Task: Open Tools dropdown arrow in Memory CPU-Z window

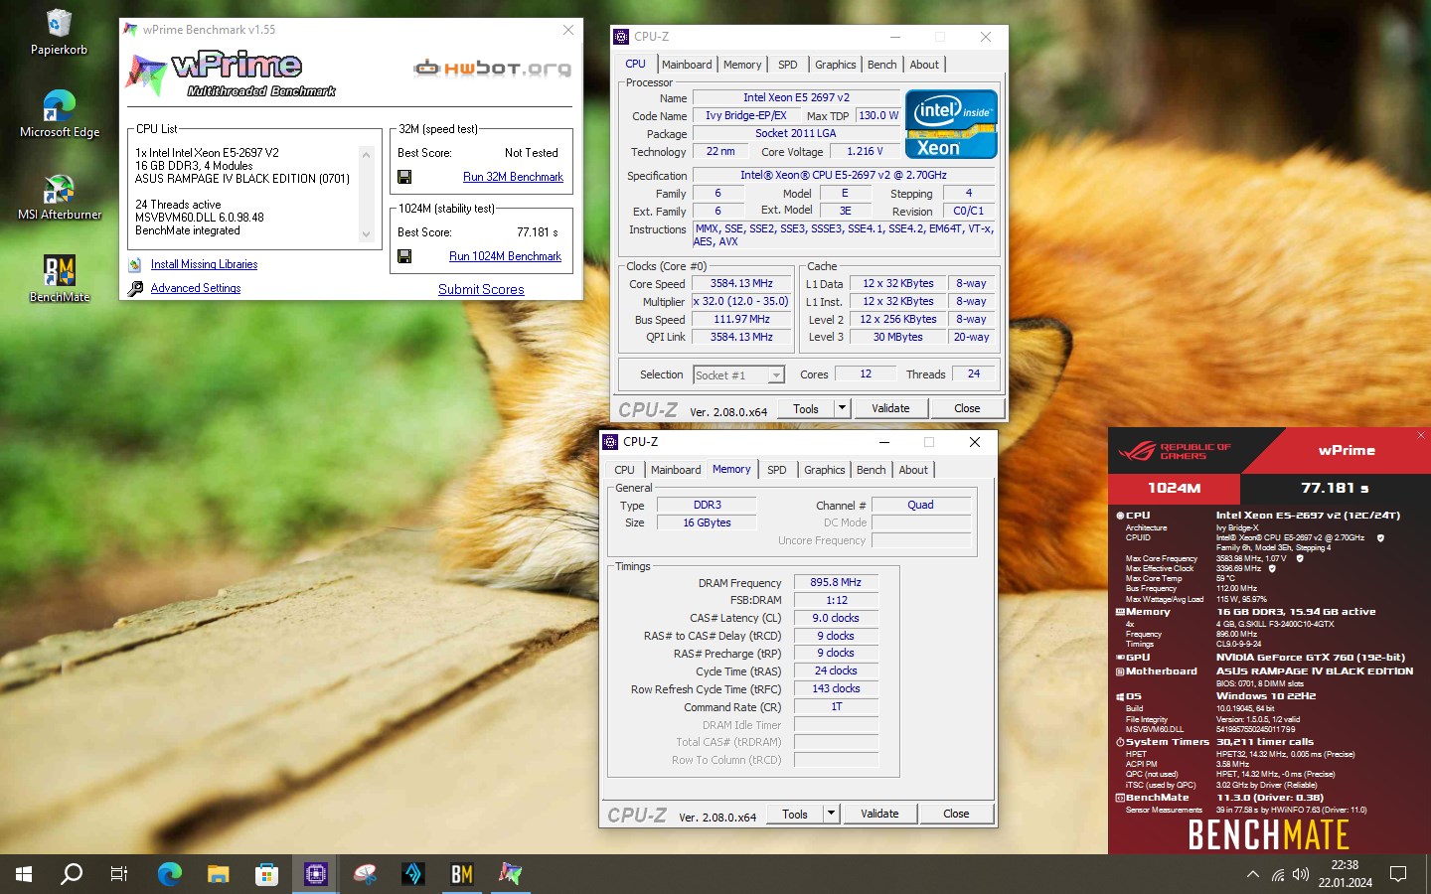Action: [831, 814]
